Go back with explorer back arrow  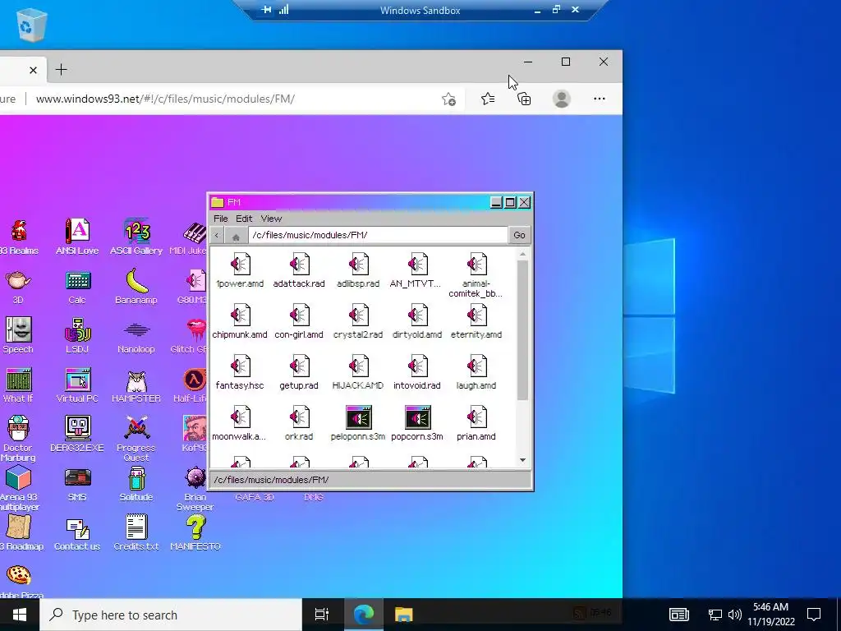[217, 235]
